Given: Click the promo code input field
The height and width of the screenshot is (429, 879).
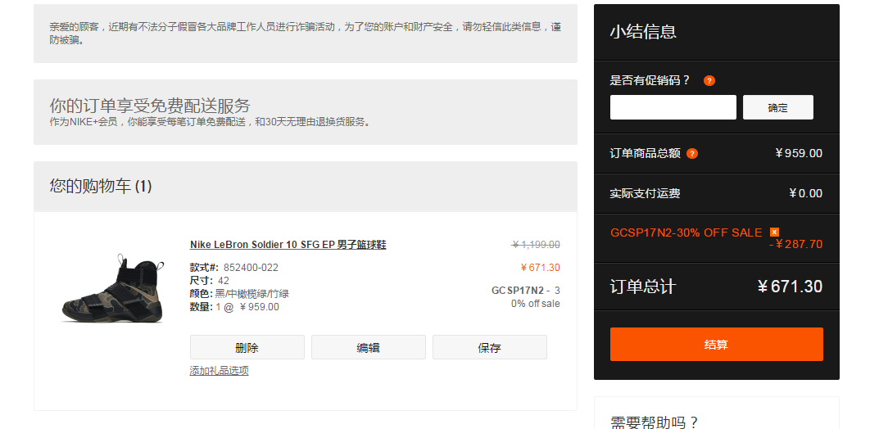Looking at the screenshot, I should 673,107.
